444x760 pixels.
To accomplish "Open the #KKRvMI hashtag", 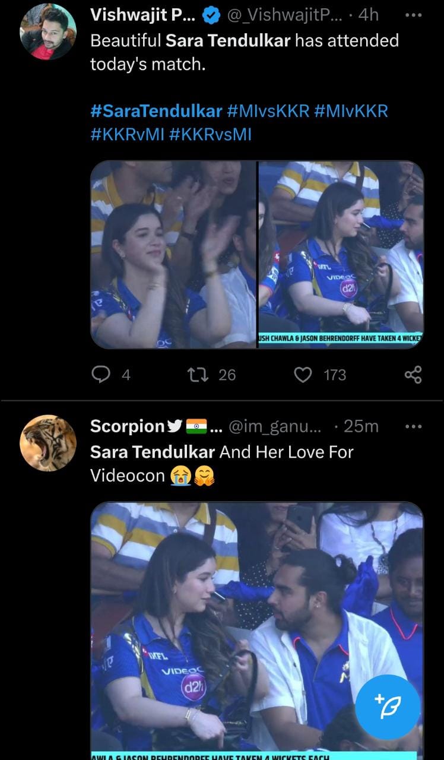I will tap(126, 135).
